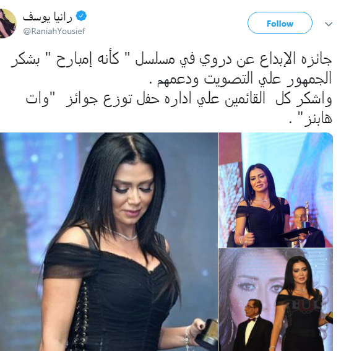Visit the @RaniahYousief handle link
Screen dimensions: 341x351
pos(54,31)
